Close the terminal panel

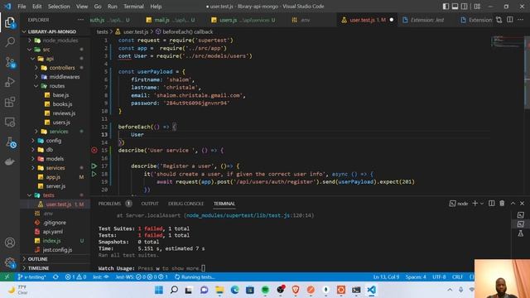point(523,204)
